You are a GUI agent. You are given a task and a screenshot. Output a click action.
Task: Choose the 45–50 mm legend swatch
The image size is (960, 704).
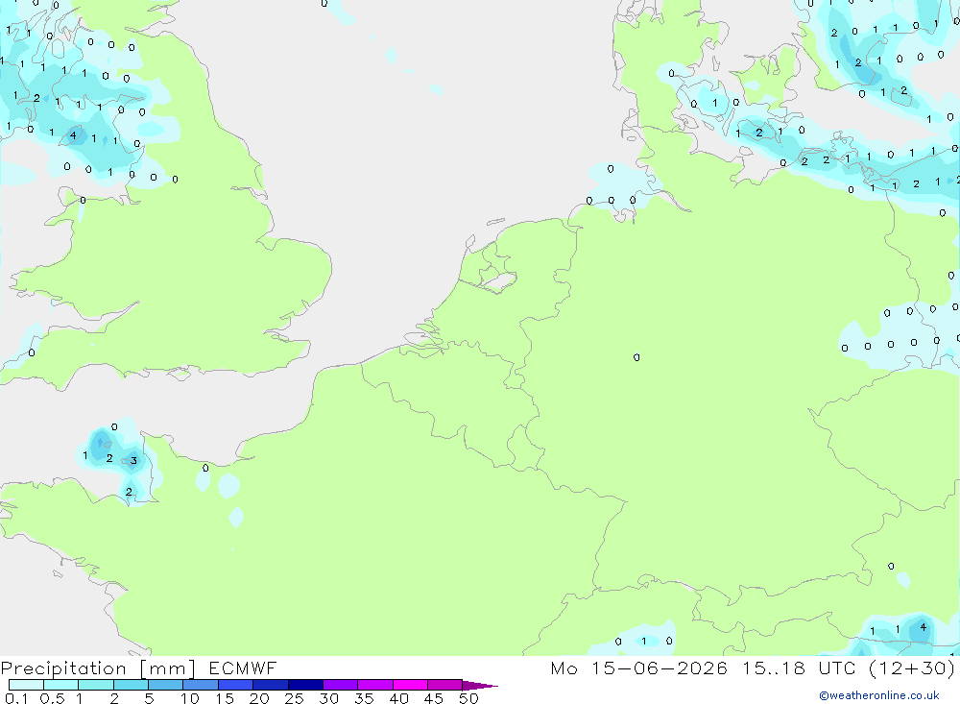tap(445, 685)
